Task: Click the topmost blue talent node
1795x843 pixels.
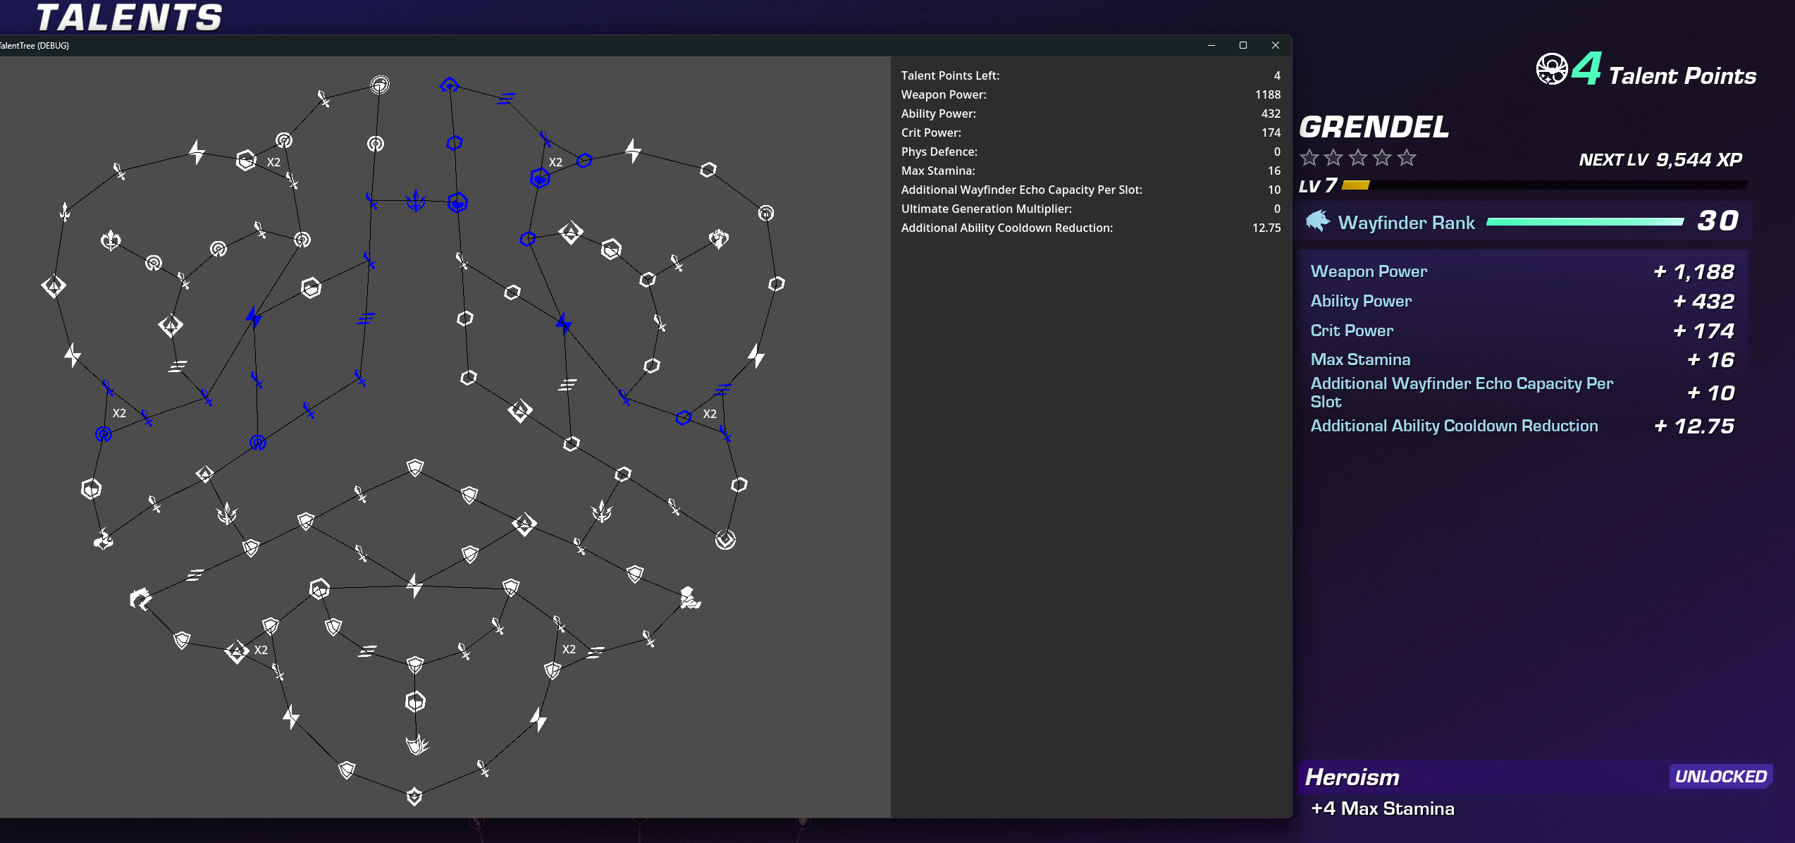Action: tap(449, 85)
